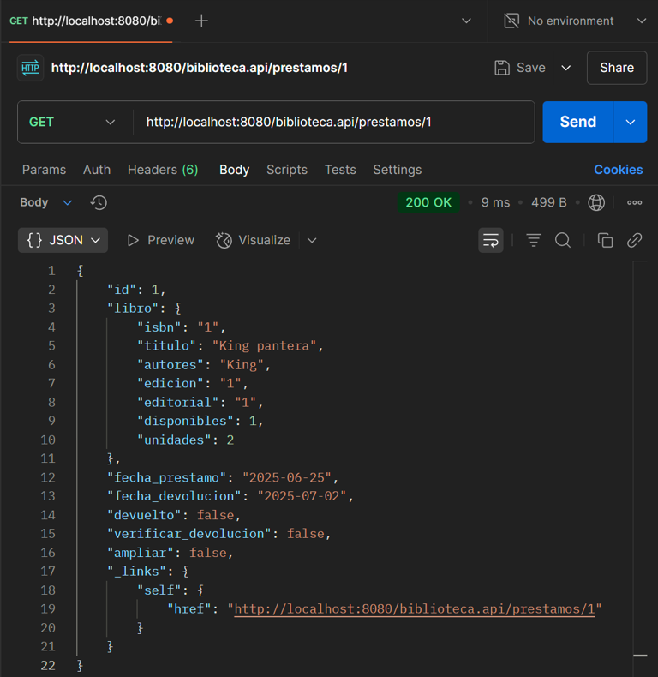
Task: Click the response scrollbar thumb
Action: (640, 656)
